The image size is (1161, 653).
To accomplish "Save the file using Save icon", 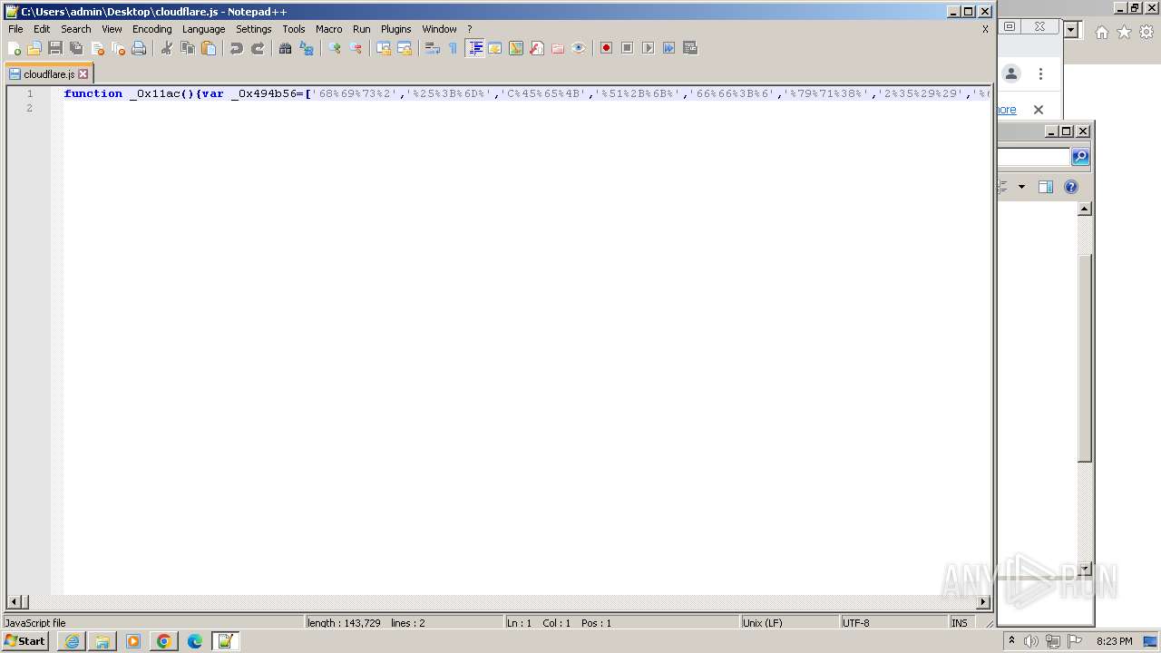I will coord(55,48).
